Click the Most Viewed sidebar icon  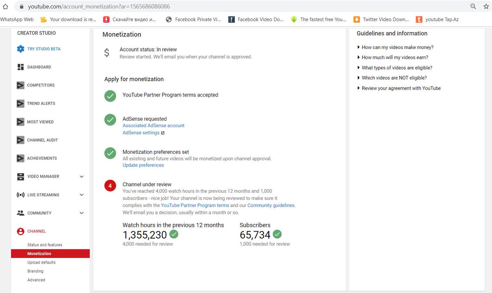[x=20, y=122]
